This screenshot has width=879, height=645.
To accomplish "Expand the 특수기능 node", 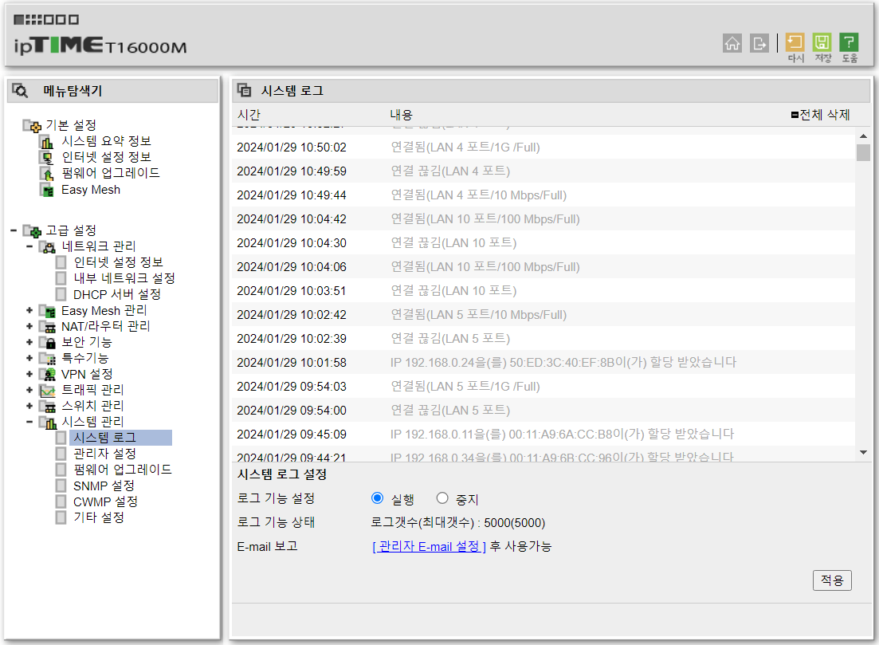I will coord(29,358).
